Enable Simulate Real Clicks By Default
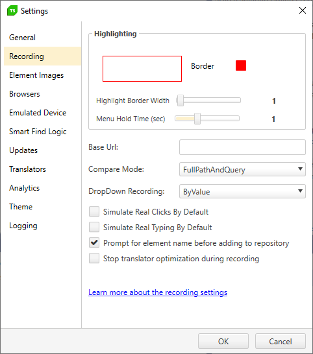313x354 pixels. (x=94, y=212)
